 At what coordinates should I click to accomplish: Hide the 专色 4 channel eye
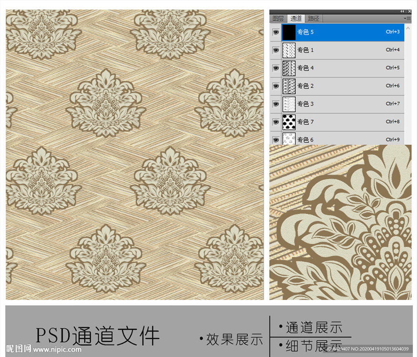276,68
